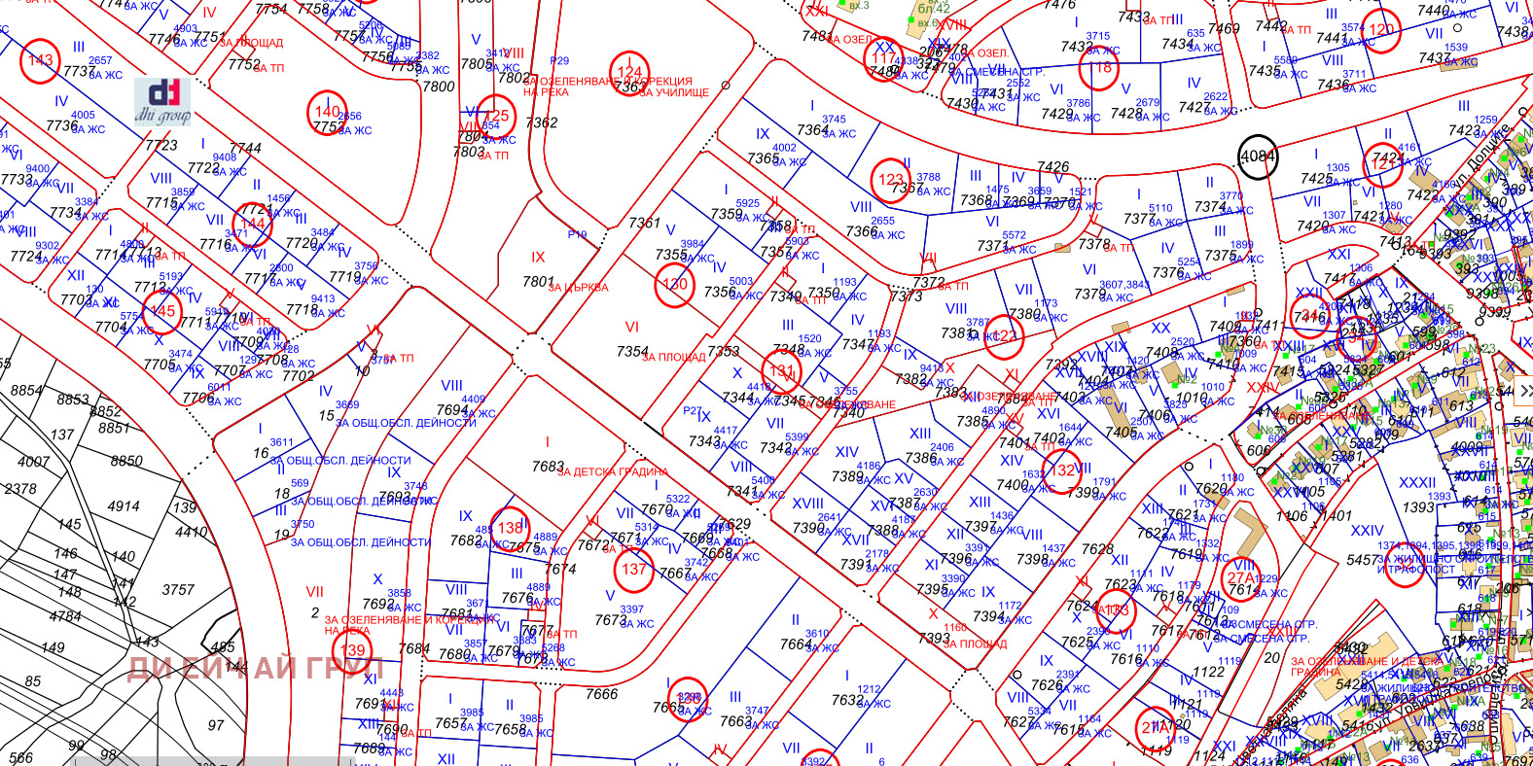Click parcel number 4914
Screen dimensions: 1533x766
coord(124,505)
